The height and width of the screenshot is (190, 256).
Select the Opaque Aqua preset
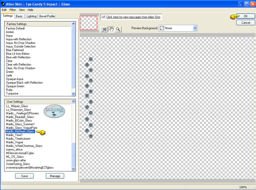coord(14,79)
